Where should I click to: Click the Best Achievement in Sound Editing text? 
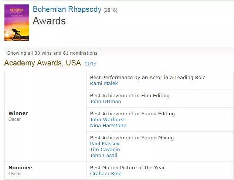(132, 113)
